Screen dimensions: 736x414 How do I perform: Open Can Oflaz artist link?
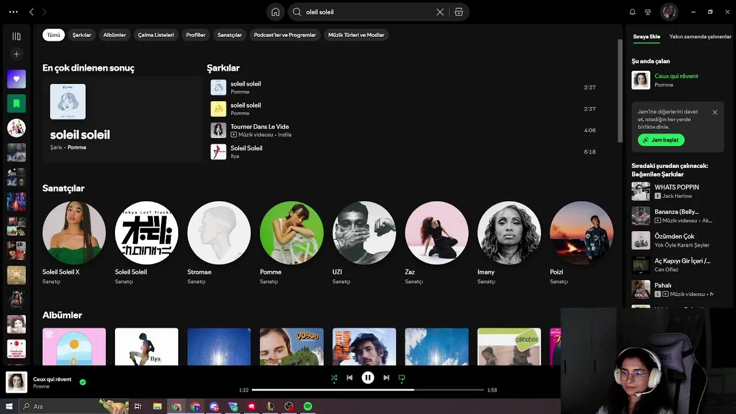pos(667,270)
